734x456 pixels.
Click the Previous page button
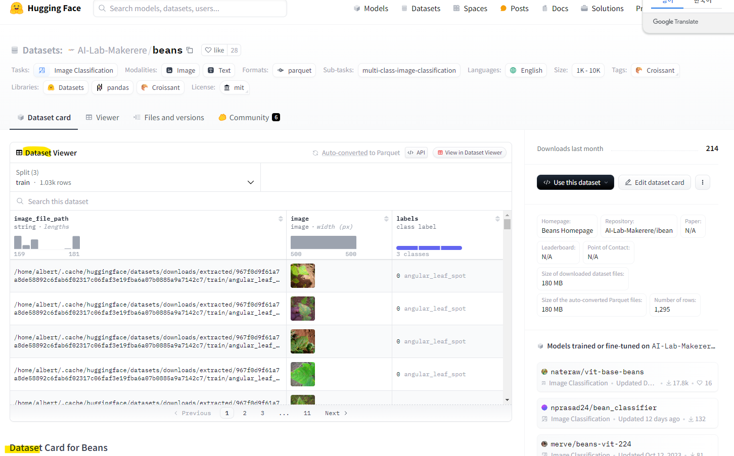pyautogui.click(x=193, y=413)
